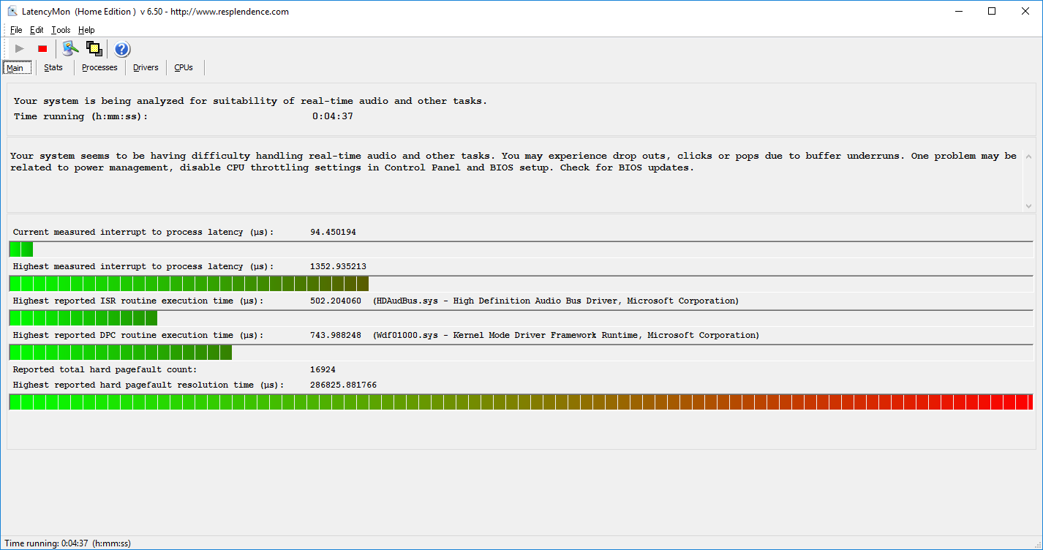This screenshot has width=1043, height=550.
Task: Select the current latency value 94.450194
Action: click(333, 232)
